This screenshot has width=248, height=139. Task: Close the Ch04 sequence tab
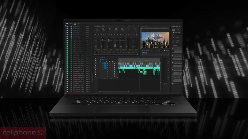click(x=100, y=57)
